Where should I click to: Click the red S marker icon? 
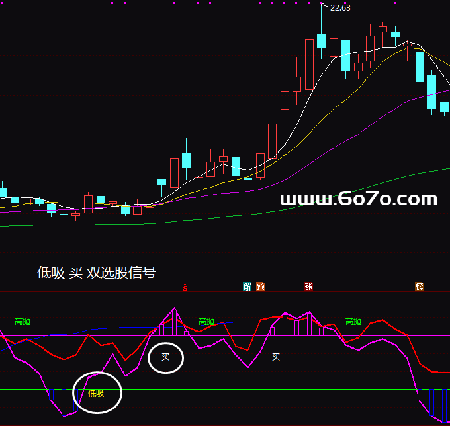pyautogui.click(x=186, y=287)
